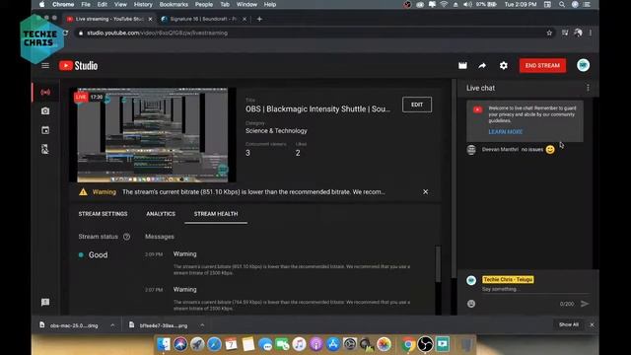
Task: Open Photos app from the dock
Action: pos(384,344)
